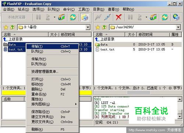
Task: Click the left pane favorites star icon
Action: [6, 27]
